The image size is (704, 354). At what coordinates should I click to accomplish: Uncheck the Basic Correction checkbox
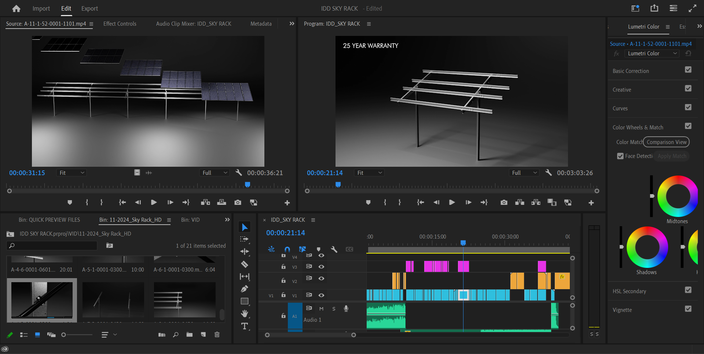coord(688,70)
